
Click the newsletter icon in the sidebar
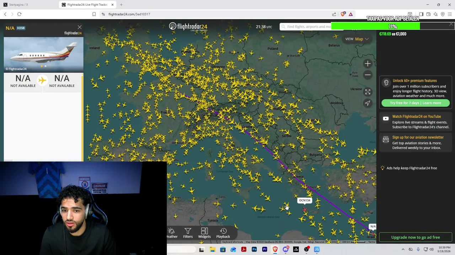tap(386, 140)
